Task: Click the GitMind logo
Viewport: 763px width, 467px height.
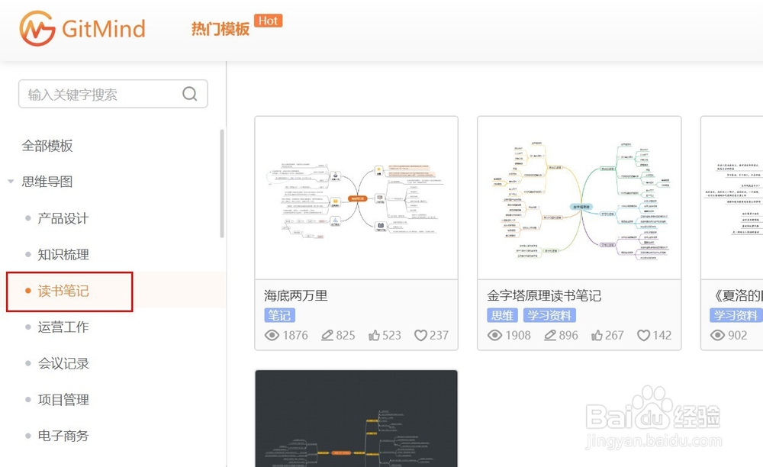Action: pyautogui.click(x=82, y=28)
